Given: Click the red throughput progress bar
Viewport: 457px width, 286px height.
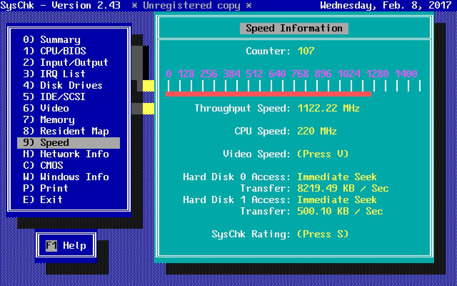Looking at the screenshot, I should pos(268,94).
